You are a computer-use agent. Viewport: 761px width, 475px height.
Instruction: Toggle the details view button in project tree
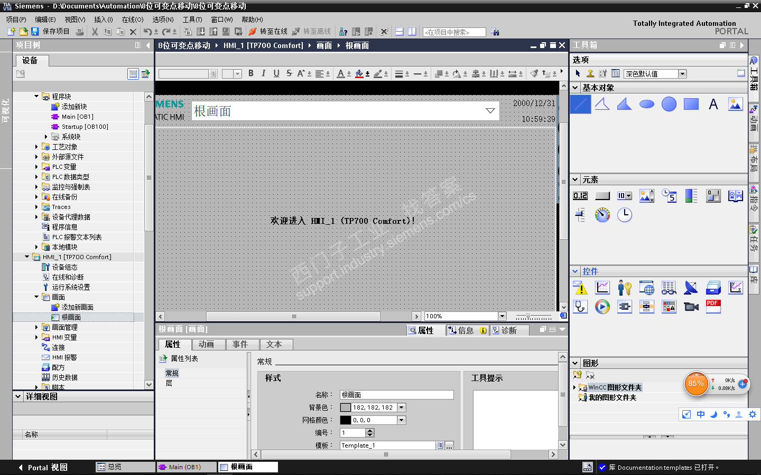(133, 74)
